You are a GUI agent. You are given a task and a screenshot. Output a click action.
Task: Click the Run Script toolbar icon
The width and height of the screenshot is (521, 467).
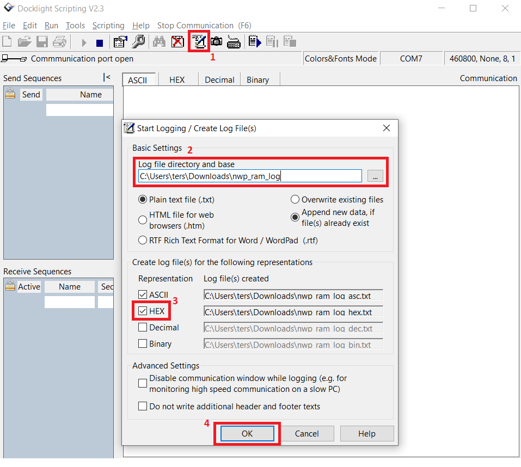coord(254,41)
